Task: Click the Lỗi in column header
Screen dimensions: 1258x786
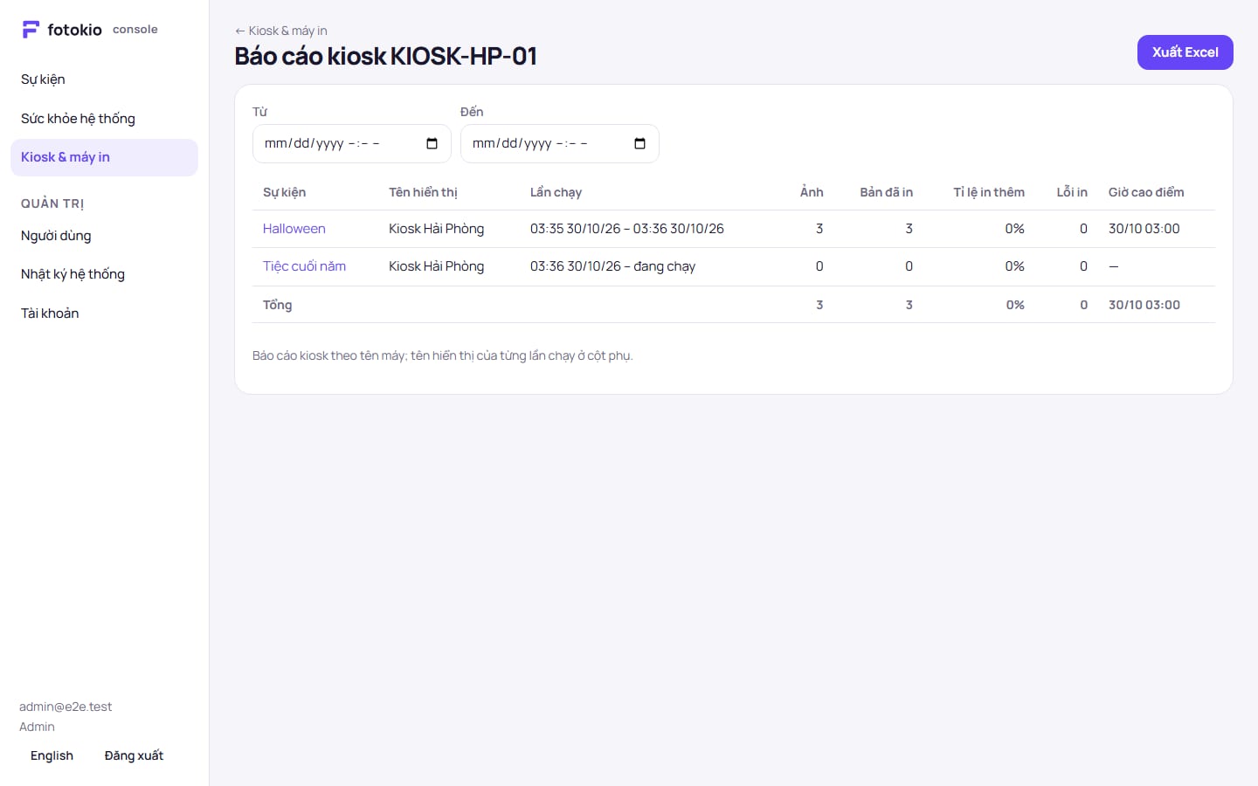Action: pyautogui.click(x=1072, y=192)
